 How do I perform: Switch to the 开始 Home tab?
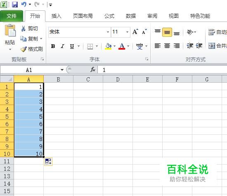coord(35,16)
